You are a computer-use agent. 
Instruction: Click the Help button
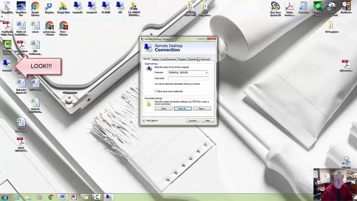pos(208,121)
